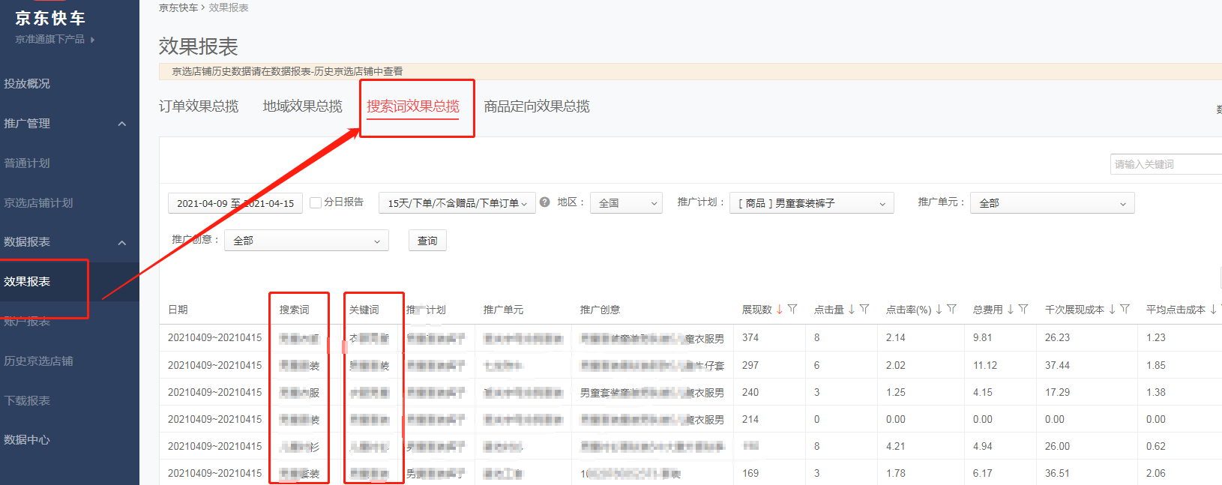1222x485 pixels.
Task: Collapse the 数据报表 sidebar section
Action: 122,242
